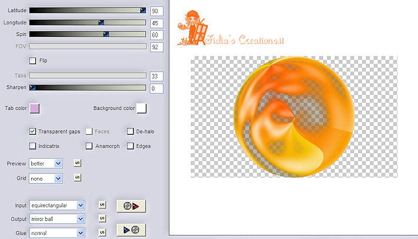This screenshot has height=239, width=418.
Task: Enable the De-halo checkbox
Action: pos(130,131)
